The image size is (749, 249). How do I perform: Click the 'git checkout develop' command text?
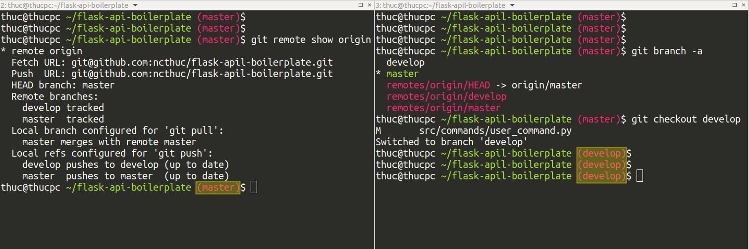pyautogui.click(x=686, y=119)
